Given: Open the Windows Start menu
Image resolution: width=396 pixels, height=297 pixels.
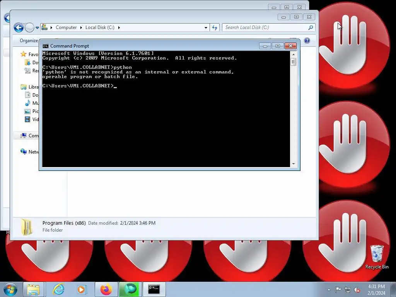Looking at the screenshot, I should pos(10,289).
